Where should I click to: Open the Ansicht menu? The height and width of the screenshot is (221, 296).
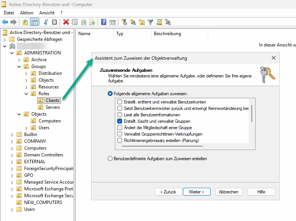47,13
